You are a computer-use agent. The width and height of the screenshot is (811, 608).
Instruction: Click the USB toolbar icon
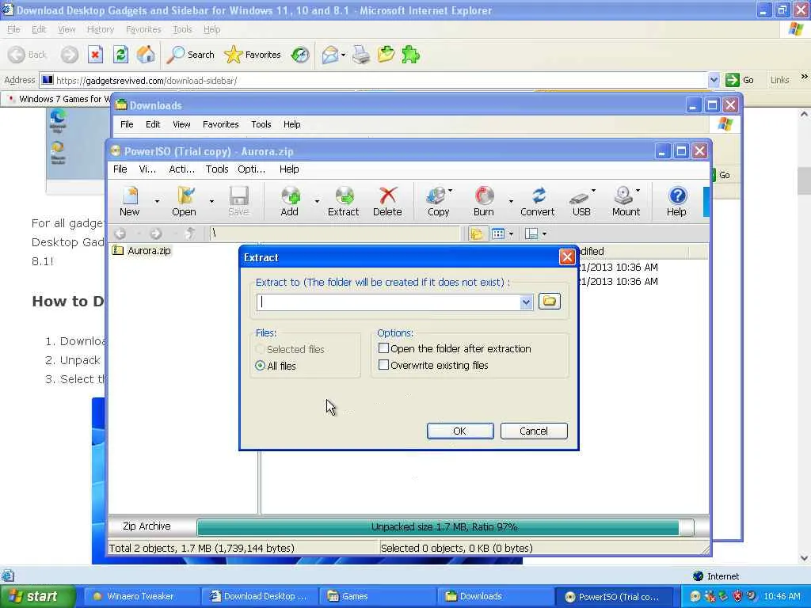[581, 201]
